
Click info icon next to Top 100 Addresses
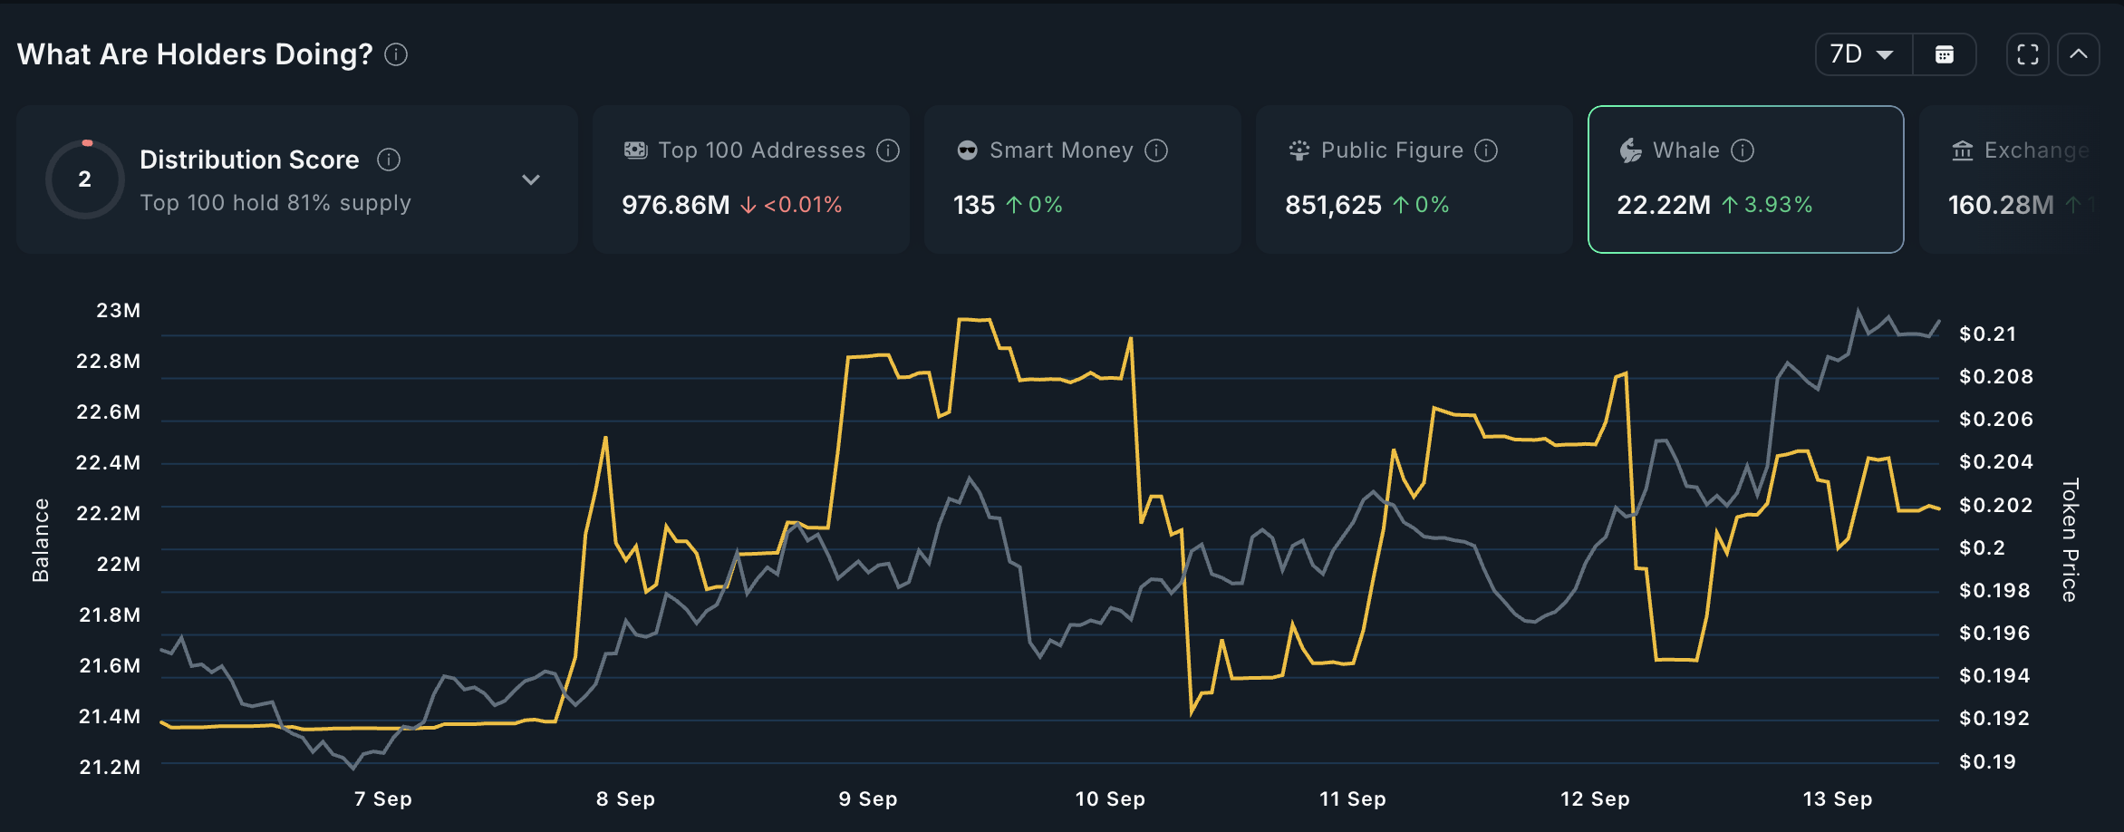(x=888, y=150)
